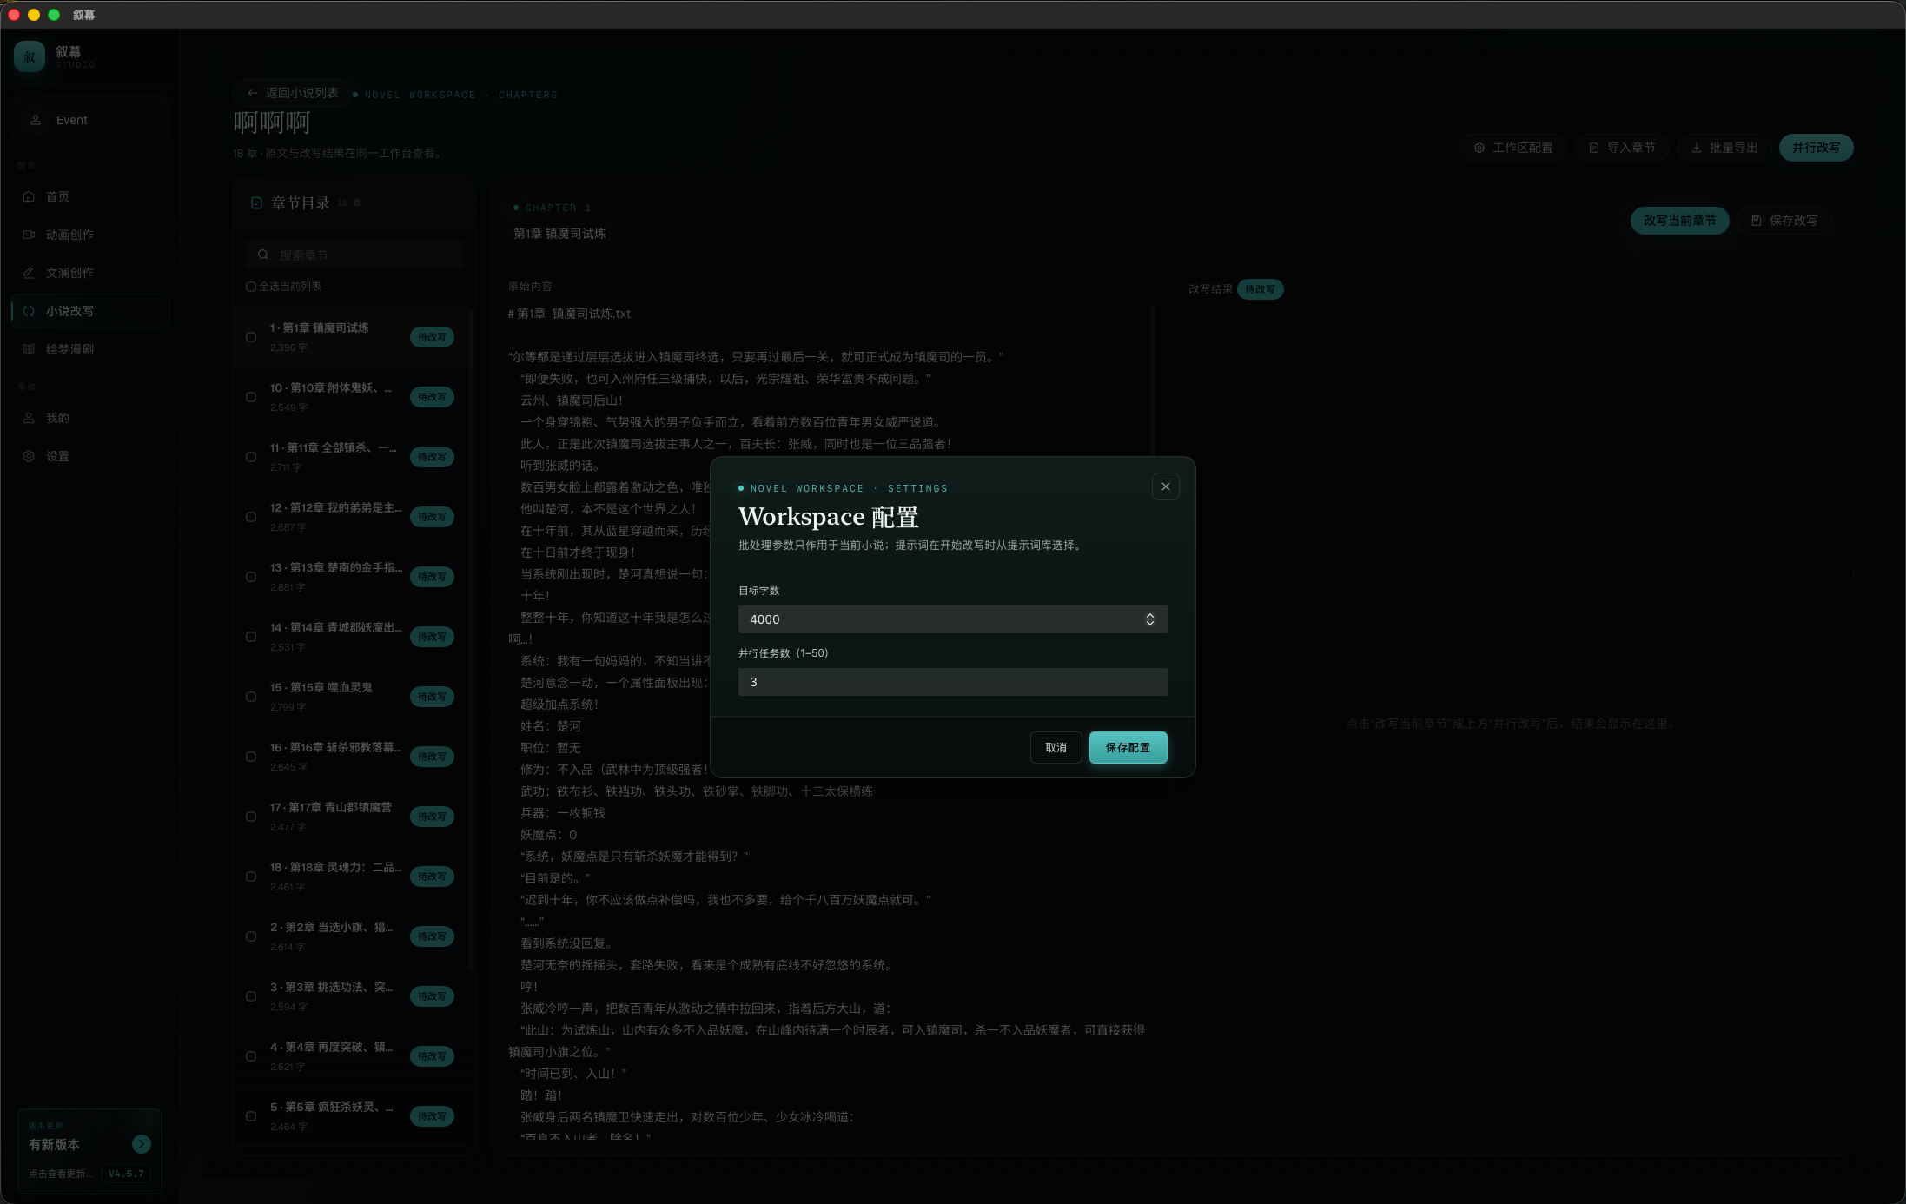Click the 叙幕 Studio logo icon
Viewport: 1906px width, 1204px height.
(x=30, y=56)
